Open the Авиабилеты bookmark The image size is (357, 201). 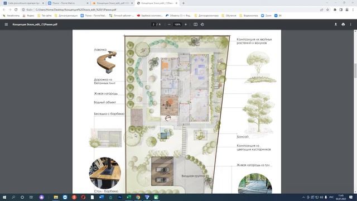point(11,16)
